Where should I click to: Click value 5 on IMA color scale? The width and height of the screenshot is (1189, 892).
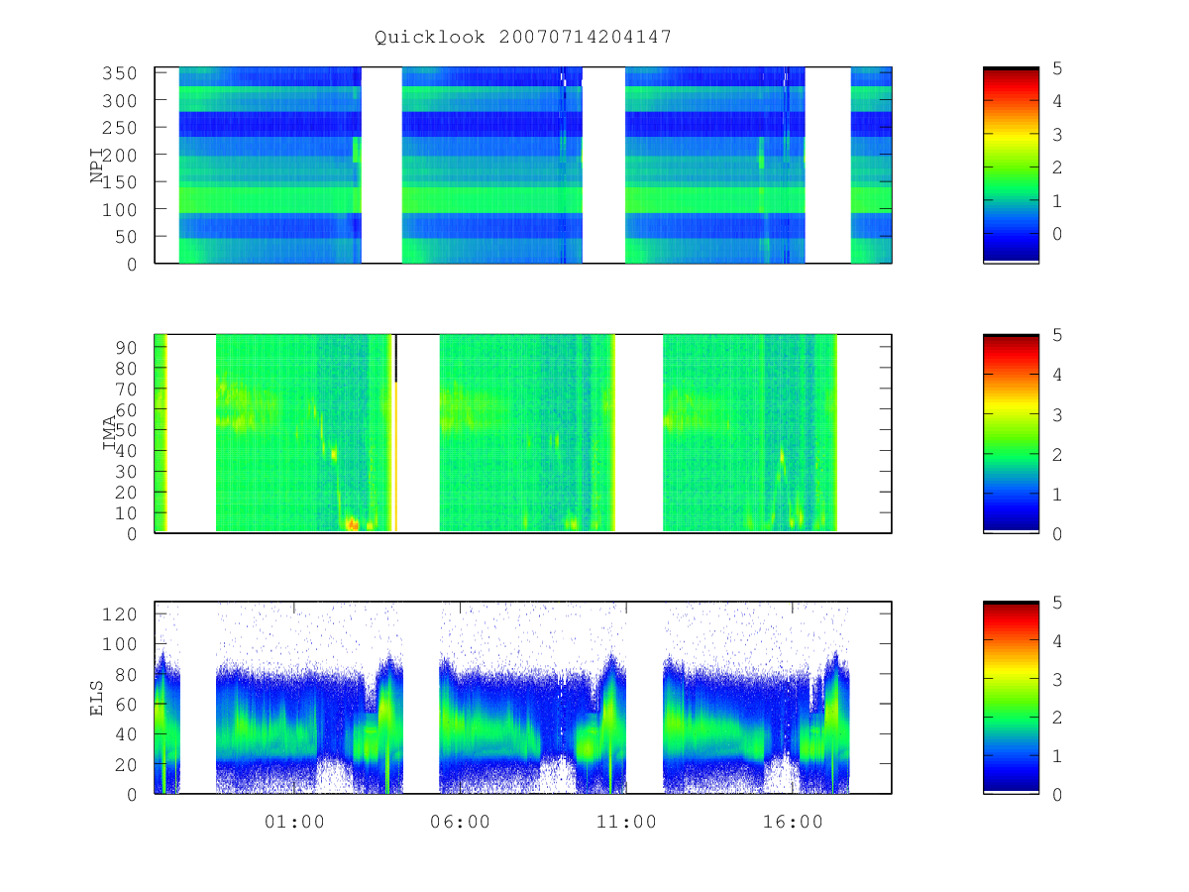click(x=1057, y=336)
